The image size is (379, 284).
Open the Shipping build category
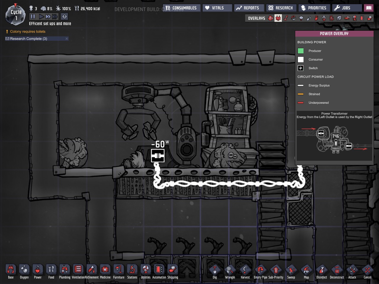(x=173, y=272)
